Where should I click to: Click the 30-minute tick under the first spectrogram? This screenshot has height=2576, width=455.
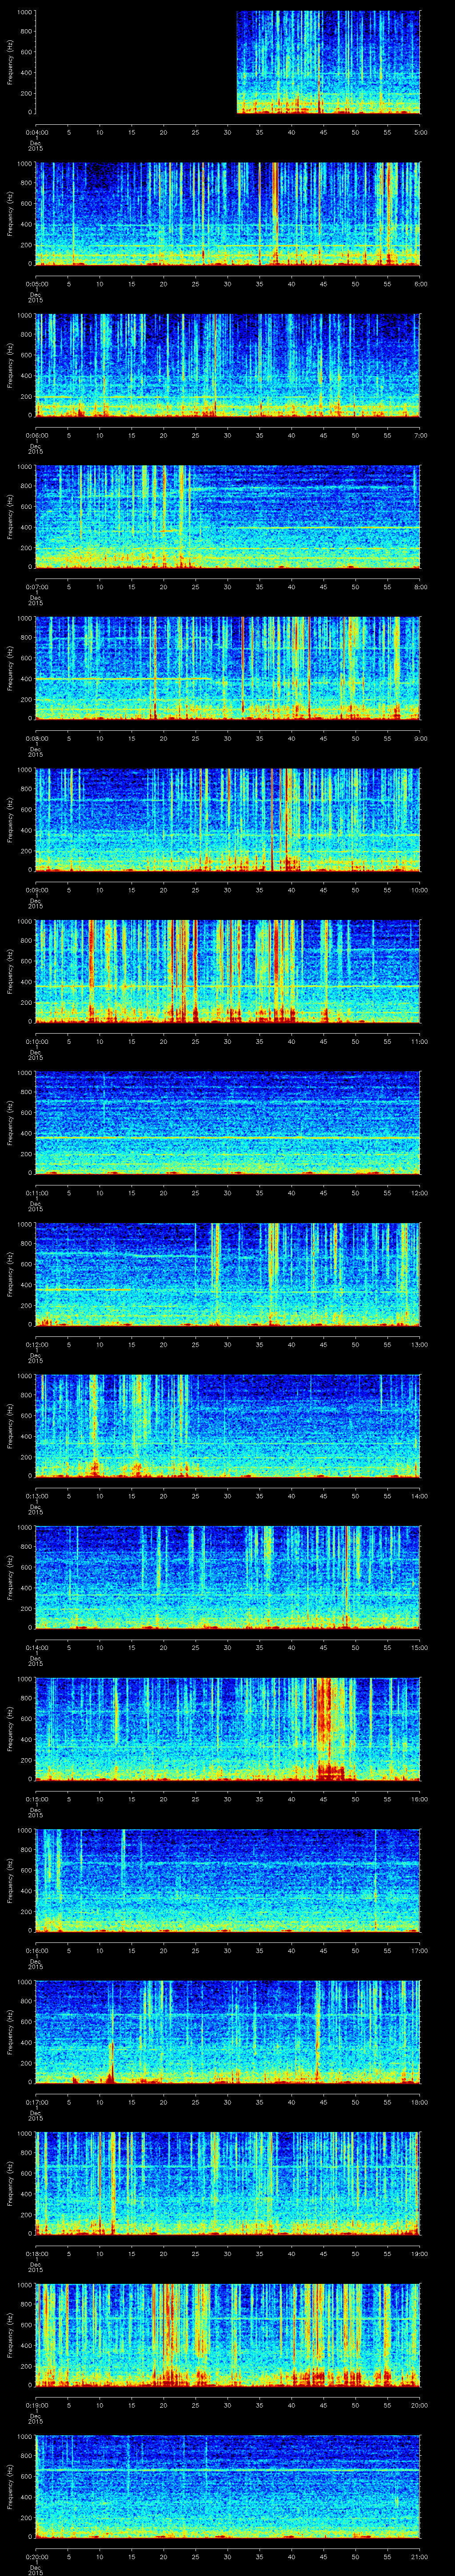[228, 131]
